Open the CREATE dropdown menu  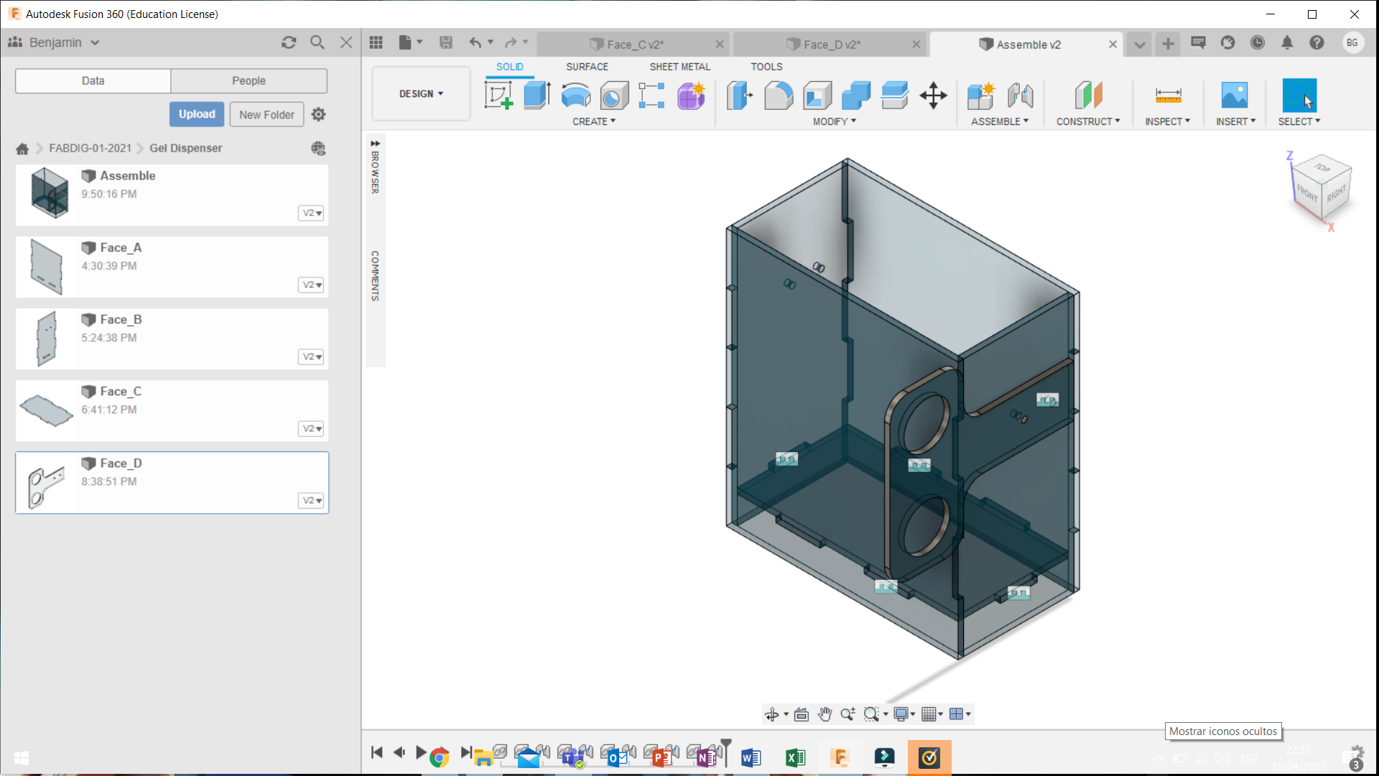[x=594, y=120]
